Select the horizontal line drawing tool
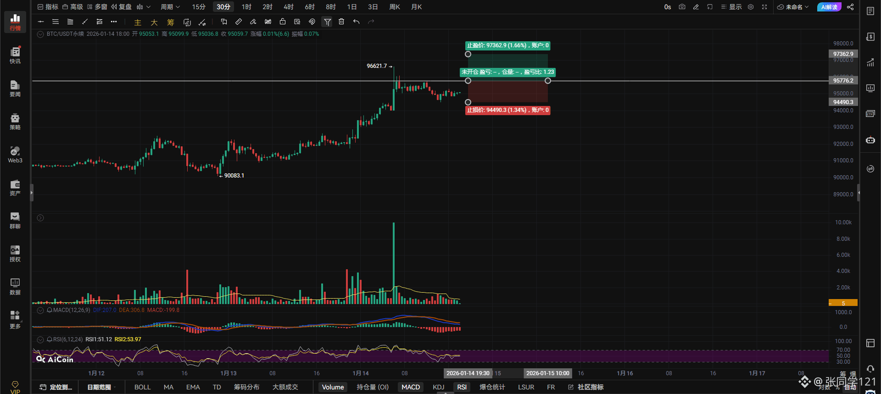 click(x=41, y=22)
